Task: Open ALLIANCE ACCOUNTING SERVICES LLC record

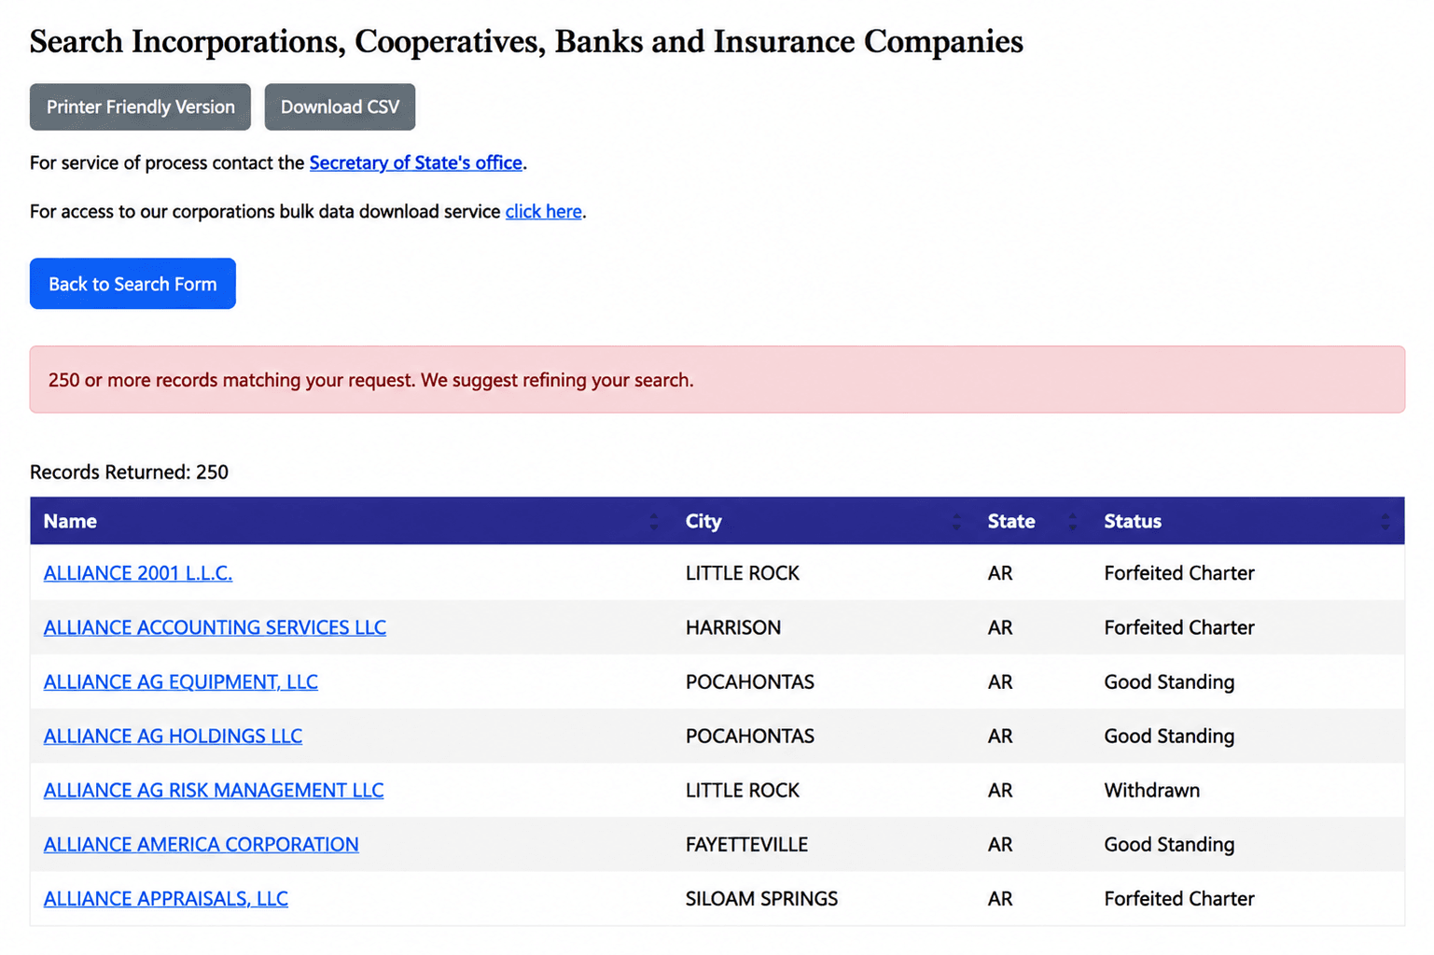Action: [x=215, y=627]
